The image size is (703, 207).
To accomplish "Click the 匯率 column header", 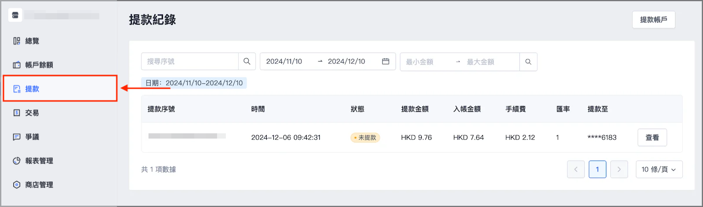I will click(x=563, y=109).
